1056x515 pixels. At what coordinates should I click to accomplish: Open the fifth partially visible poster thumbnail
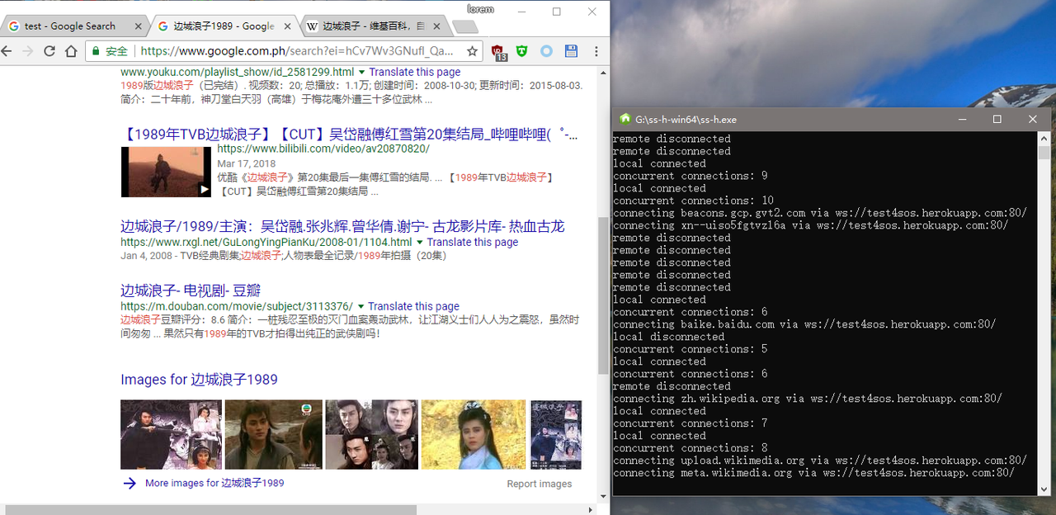point(555,435)
